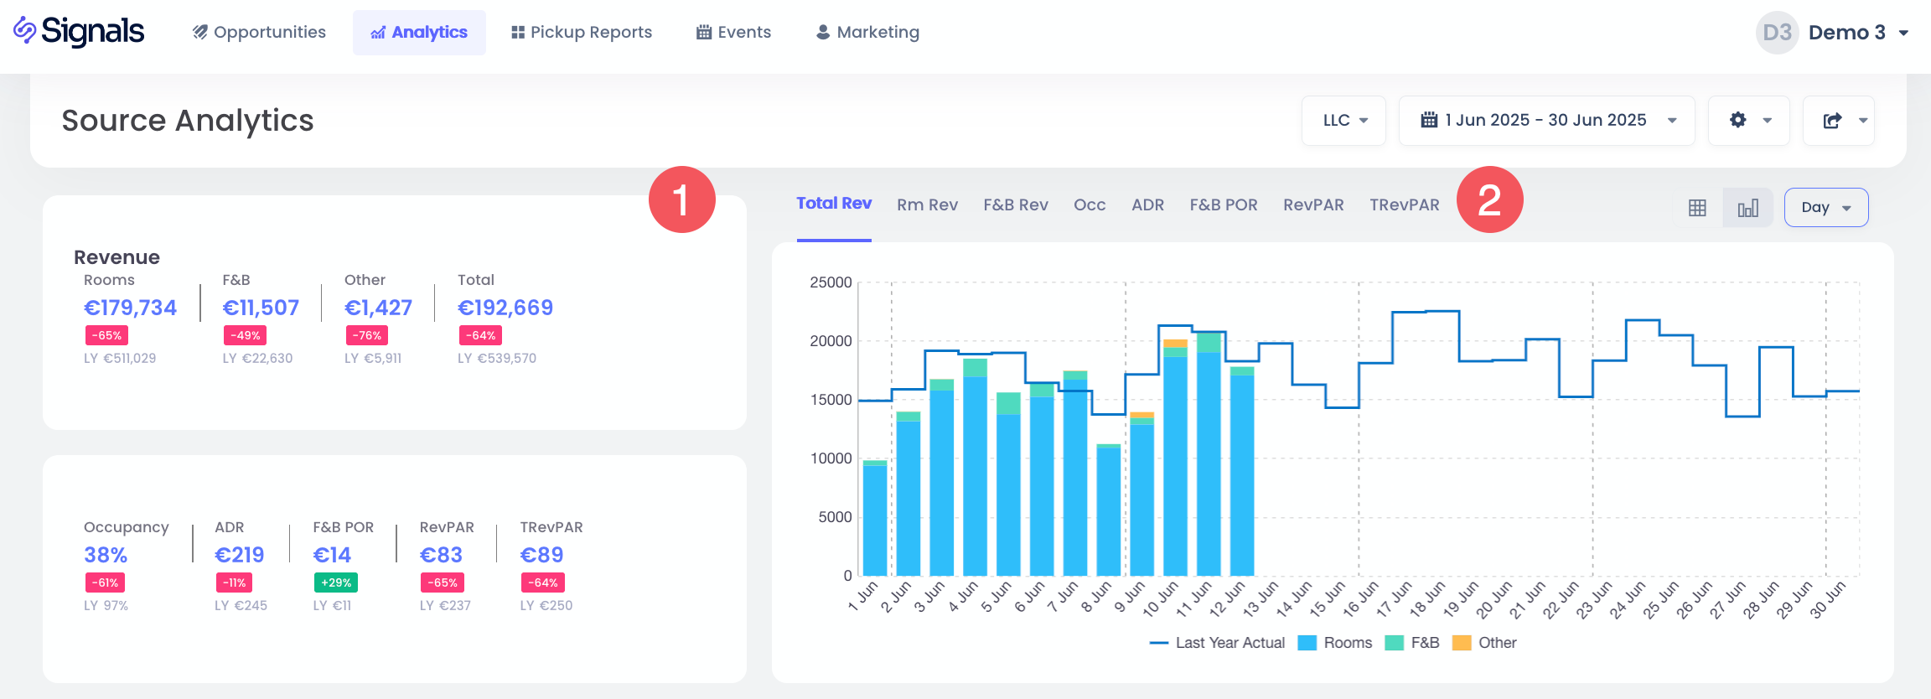Click the D3 user avatar

[x=1776, y=33]
